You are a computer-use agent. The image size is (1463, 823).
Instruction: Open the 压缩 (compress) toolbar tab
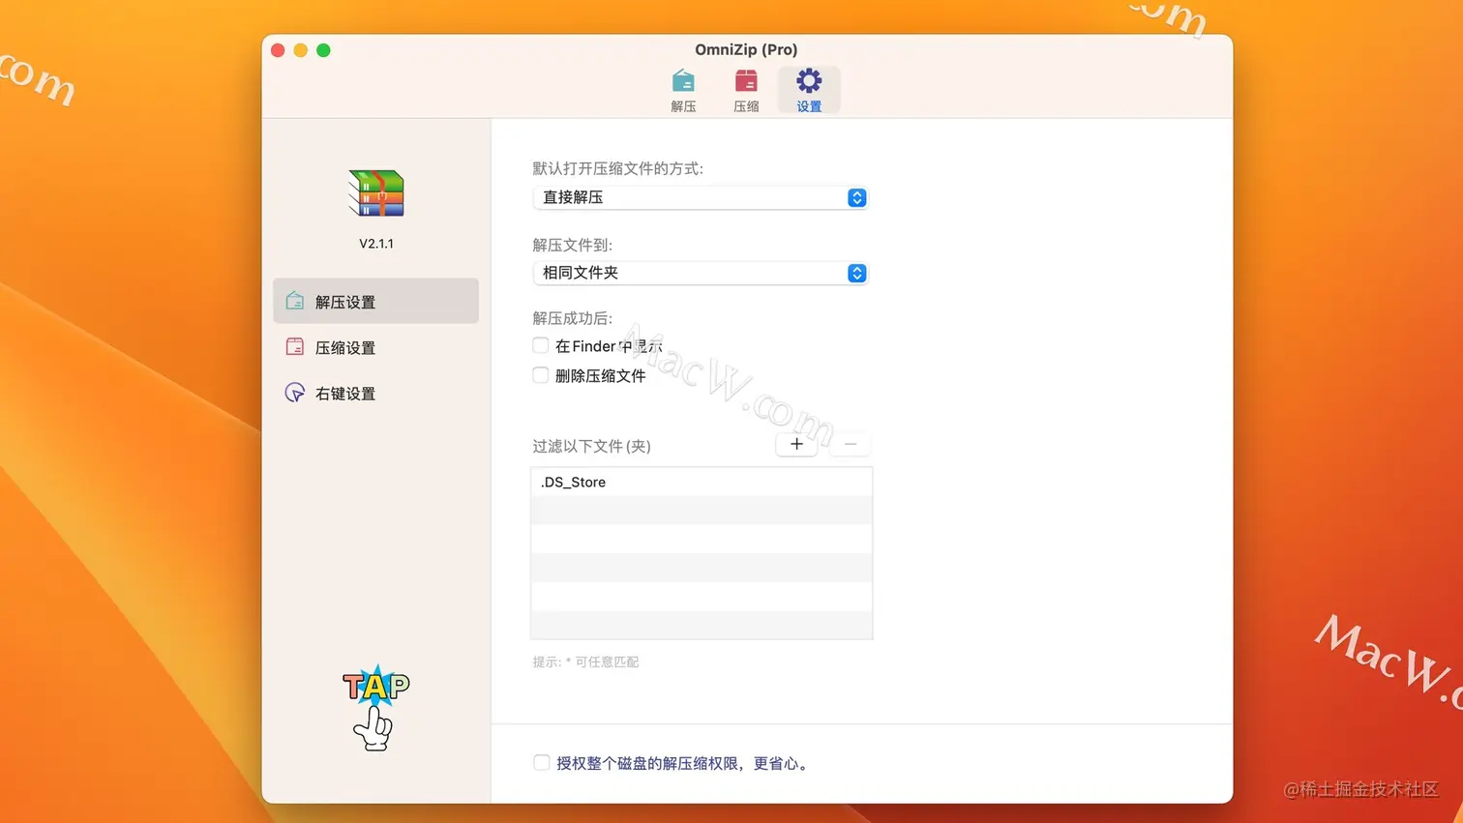click(x=746, y=90)
